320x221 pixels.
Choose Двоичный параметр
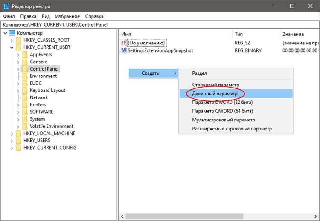tap(236, 94)
